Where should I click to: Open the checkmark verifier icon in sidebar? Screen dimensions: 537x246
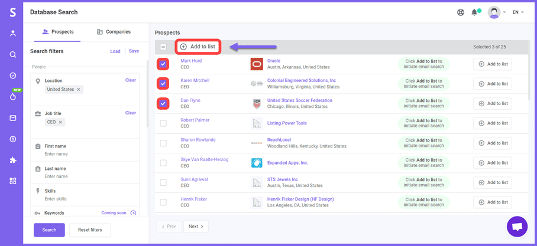[12, 76]
